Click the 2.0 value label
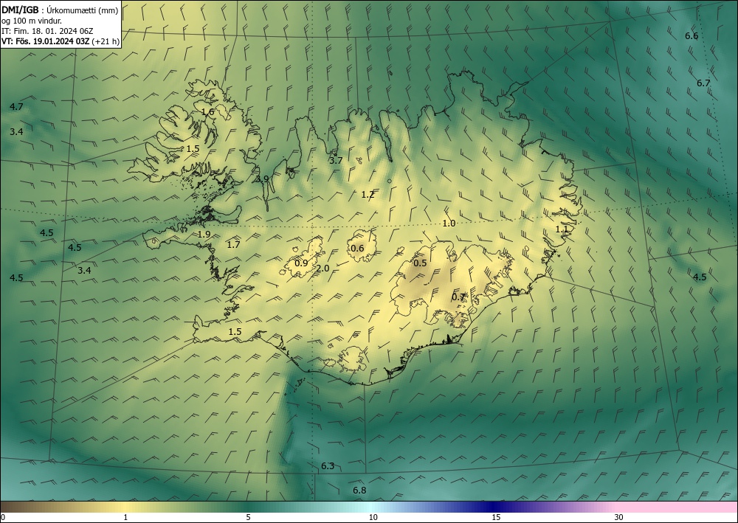Screen dimensions: 738x523 (323, 269)
